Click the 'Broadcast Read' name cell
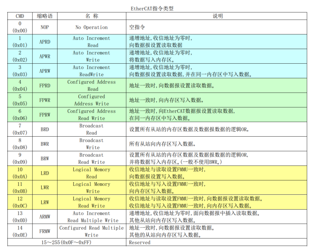 [92, 129]
